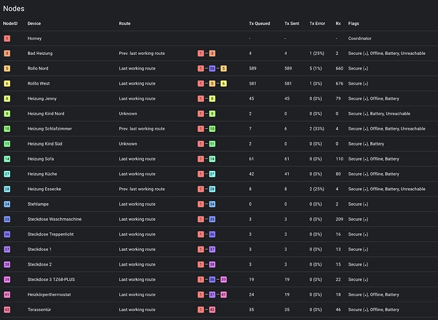Click the node 27 badge in Heizung Küche's route
438x320 pixels.
click(x=212, y=174)
